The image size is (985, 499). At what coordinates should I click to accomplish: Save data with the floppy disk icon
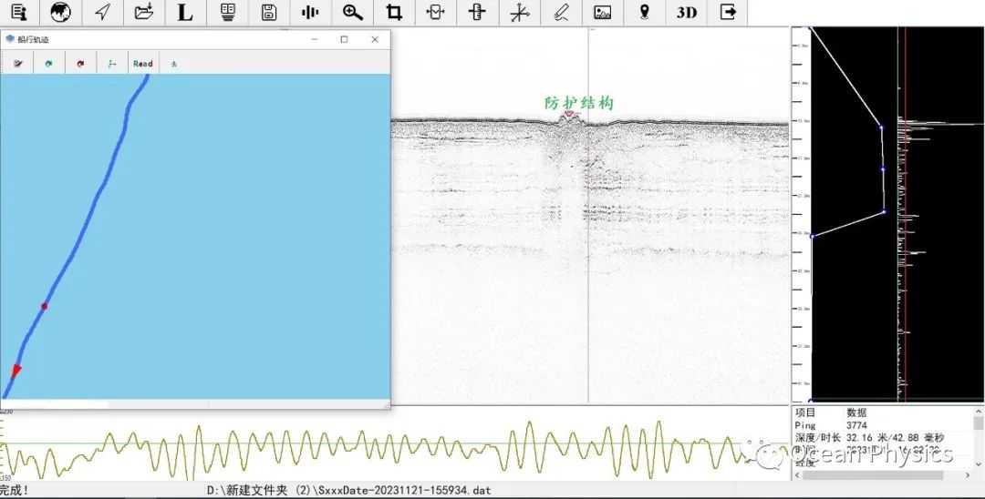pyautogui.click(x=268, y=12)
